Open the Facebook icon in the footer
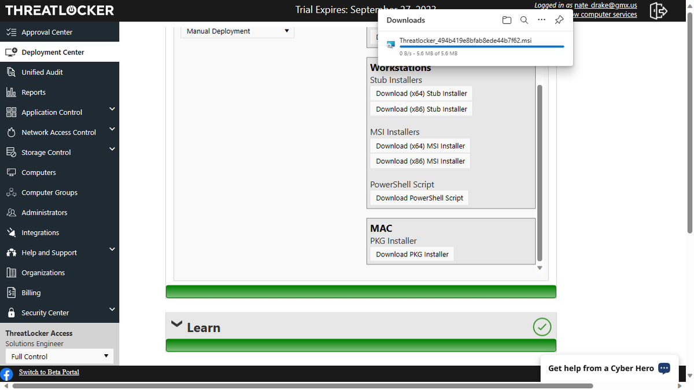The height and width of the screenshot is (390, 694). pos(7,374)
